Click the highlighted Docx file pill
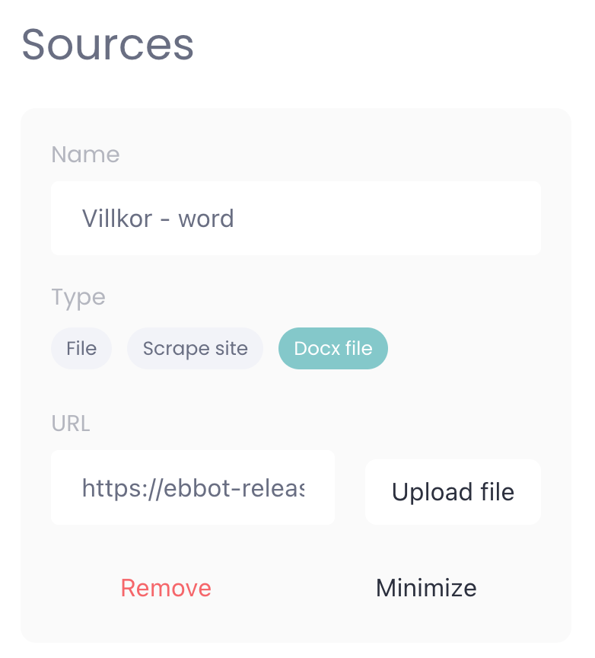Screen dimensions: 595x658 pyautogui.click(x=333, y=349)
